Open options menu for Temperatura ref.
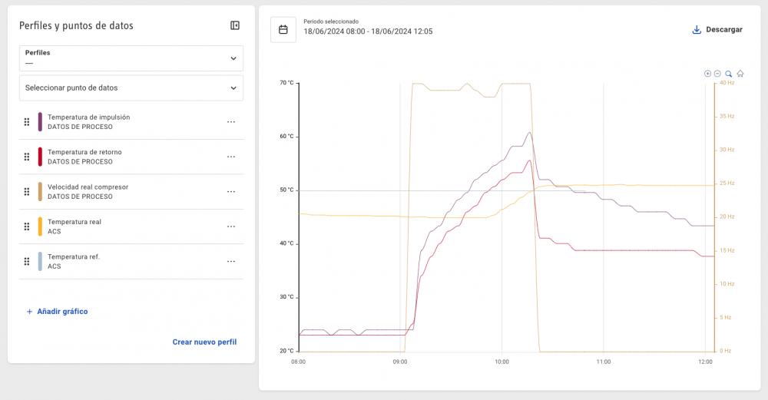Image resolution: width=768 pixels, height=400 pixels. 231,262
